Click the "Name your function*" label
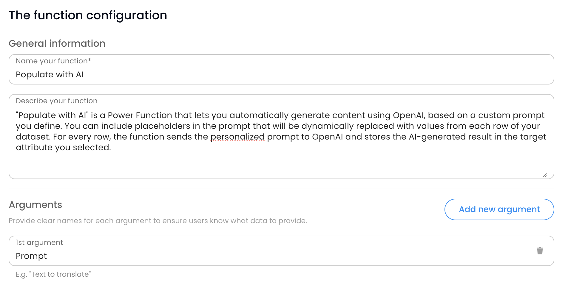This screenshot has height=288, width=568. pyautogui.click(x=54, y=61)
